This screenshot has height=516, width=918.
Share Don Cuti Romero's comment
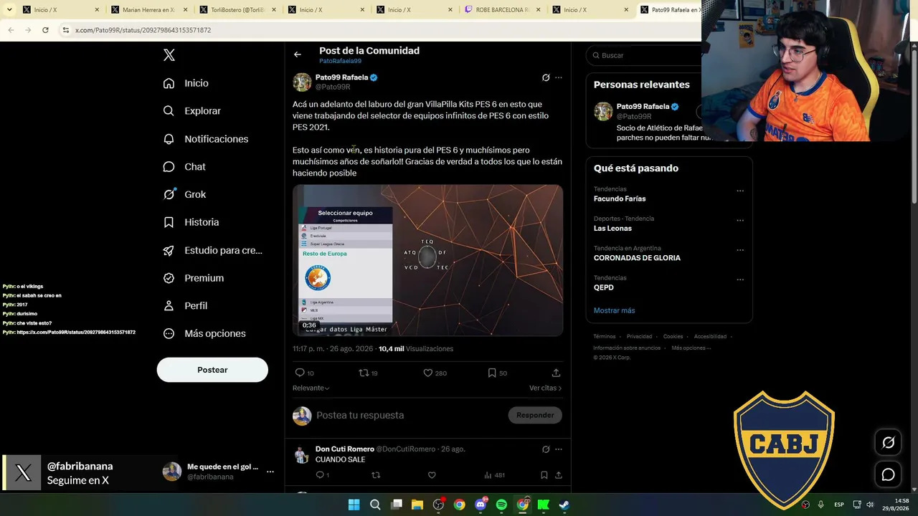(x=558, y=475)
